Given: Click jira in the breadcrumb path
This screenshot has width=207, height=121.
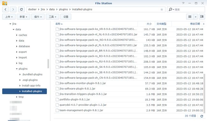Looking at the screenshot, I should [43, 10].
